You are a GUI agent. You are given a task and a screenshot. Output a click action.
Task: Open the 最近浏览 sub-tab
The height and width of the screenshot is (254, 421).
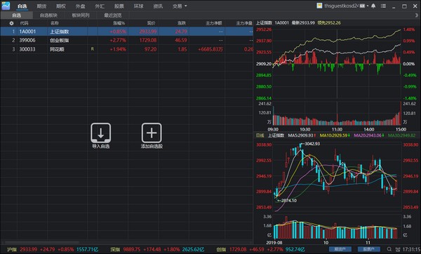pyautogui.click(x=113, y=15)
